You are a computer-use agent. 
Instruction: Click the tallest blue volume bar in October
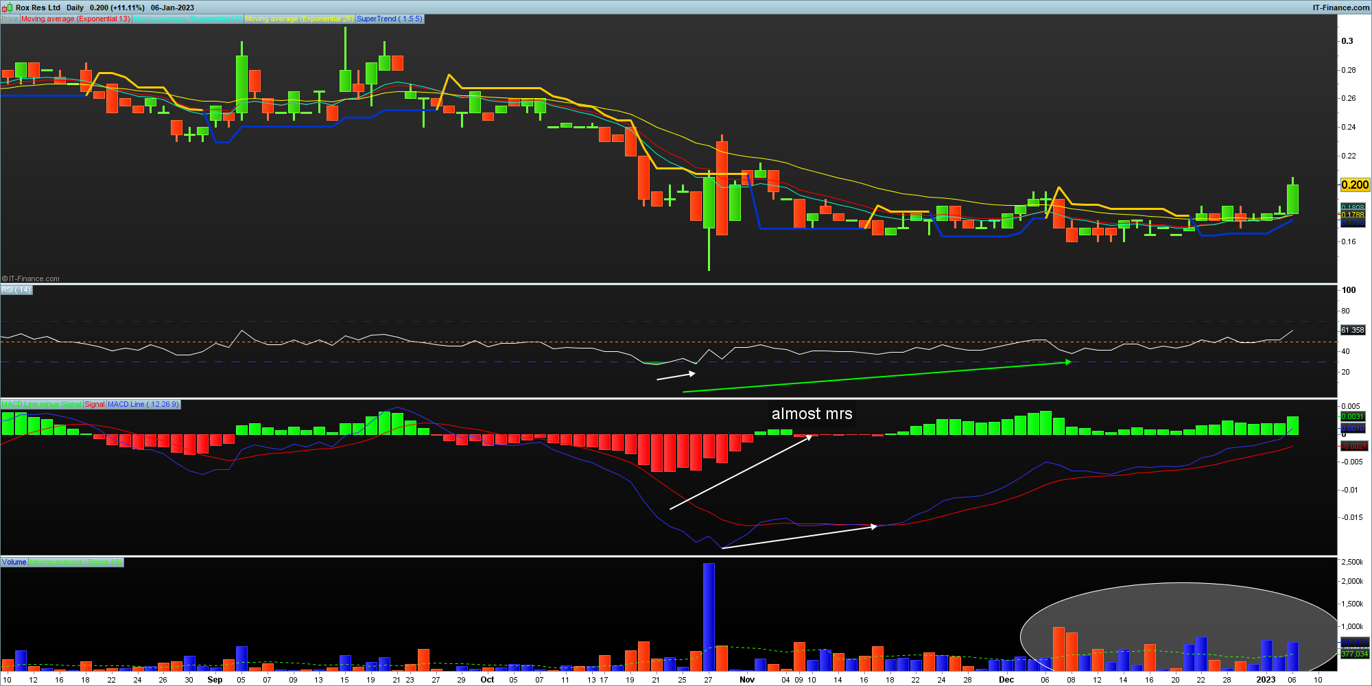709,617
